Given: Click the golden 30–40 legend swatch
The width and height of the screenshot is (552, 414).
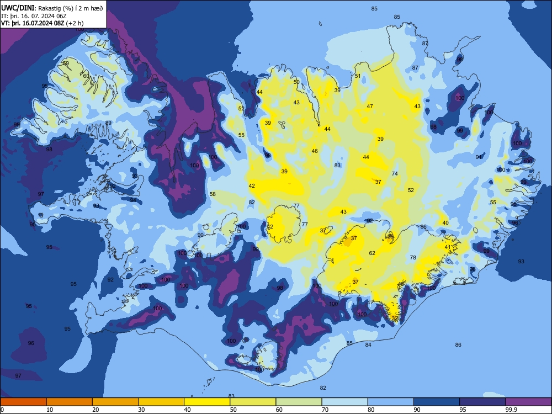Looking at the screenshot, I should point(161,402).
